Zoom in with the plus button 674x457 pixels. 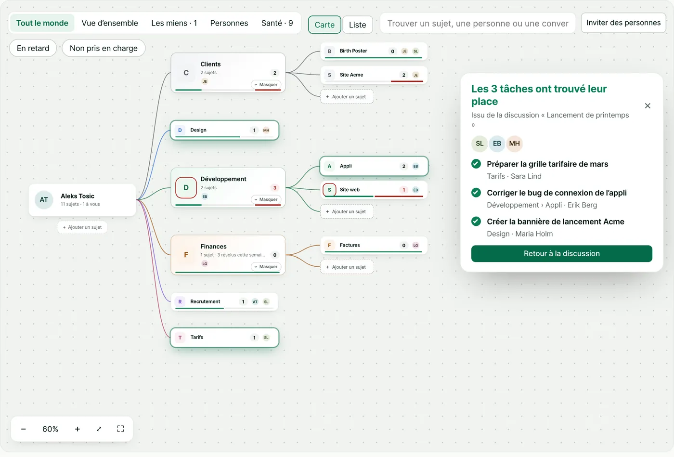coord(77,429)
